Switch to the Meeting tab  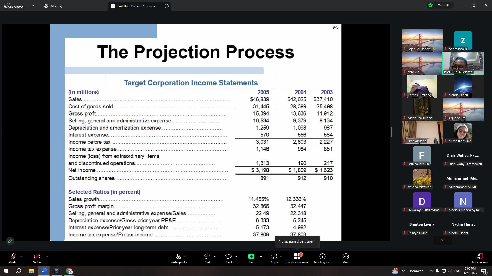pos(53,6)
